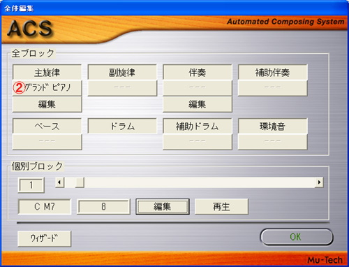The width and height of the screenshot is (349, 267).
Task: Click the 環境音 block button
Action: (x=273, y=126)
